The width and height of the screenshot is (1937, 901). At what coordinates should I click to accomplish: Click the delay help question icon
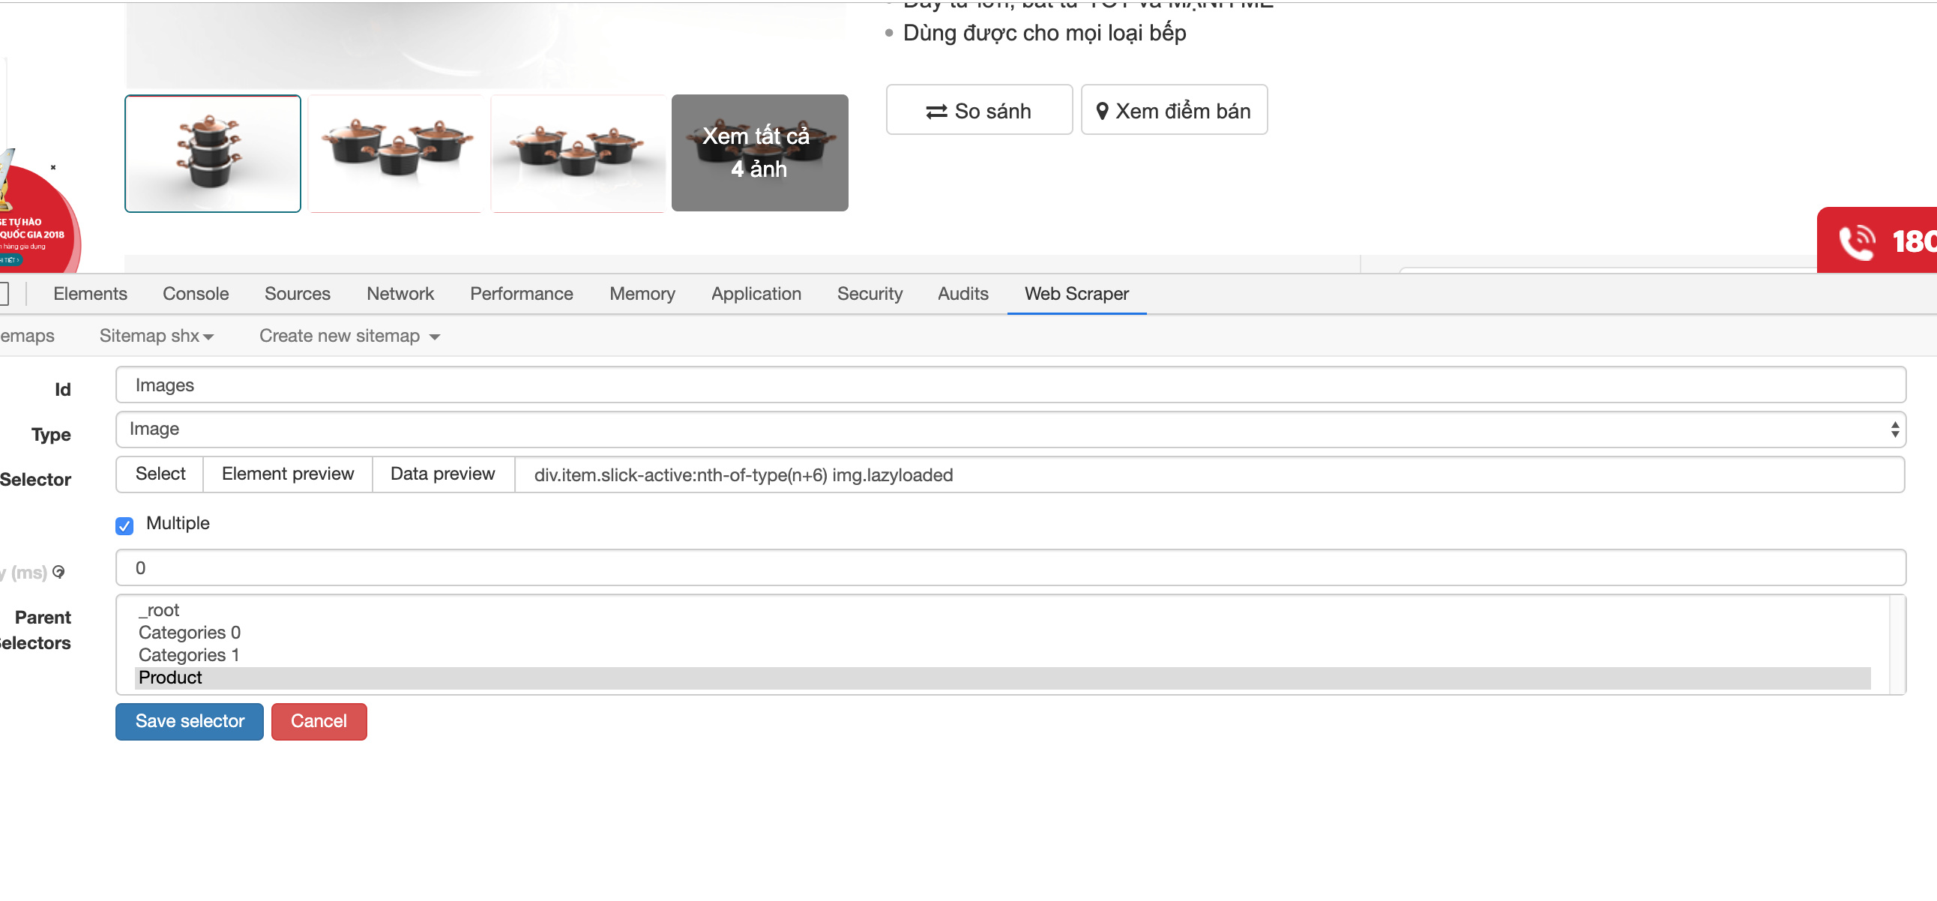click(58, 572)
